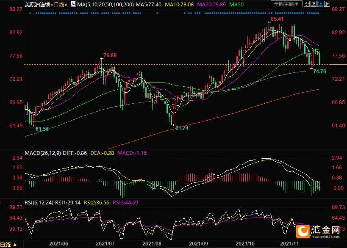Click the highlighted blue chart-play icon
The image size is (347, 248).
(320, 4)
